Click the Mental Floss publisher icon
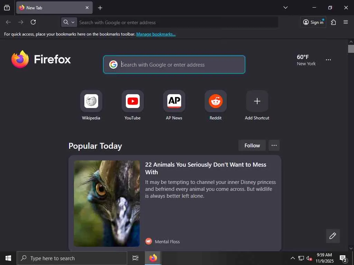This screenshot has width=354, height=265. 149,241
